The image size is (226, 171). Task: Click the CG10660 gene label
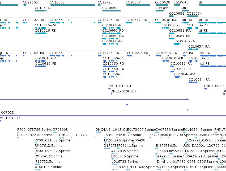coord(110,8)
